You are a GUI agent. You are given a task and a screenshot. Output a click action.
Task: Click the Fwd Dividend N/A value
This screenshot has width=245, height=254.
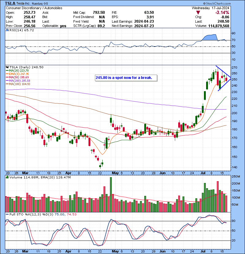(102, 17)
